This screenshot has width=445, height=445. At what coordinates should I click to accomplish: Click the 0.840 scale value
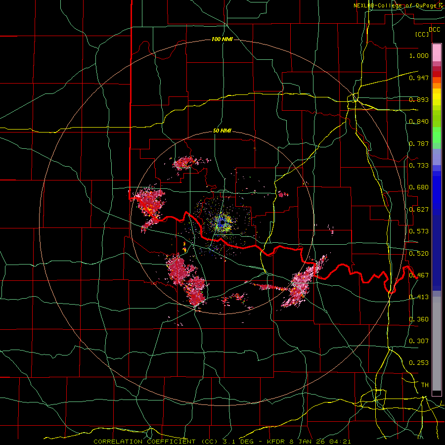point(419,122)
